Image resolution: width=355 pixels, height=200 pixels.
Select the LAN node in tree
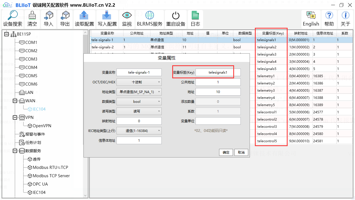pyautogui.click(x=26, y=92)
